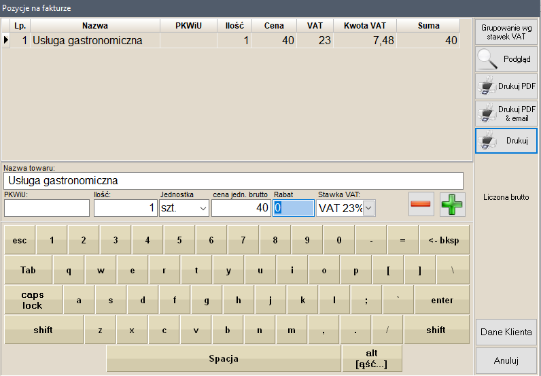Click the ] bracket key
Screen dimensions: 541x376
(x=419, y=271)
